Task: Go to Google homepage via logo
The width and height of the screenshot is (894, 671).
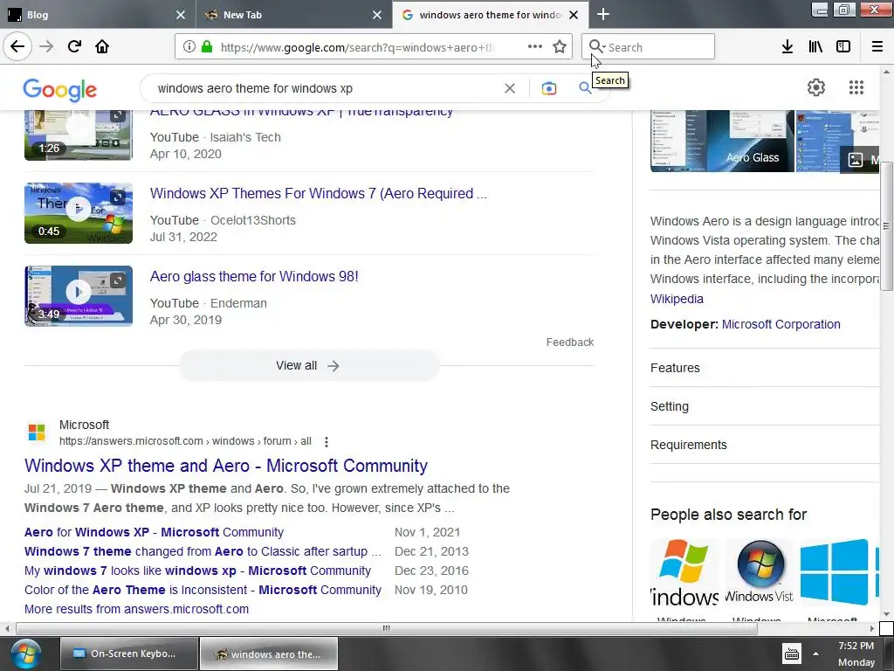Action: [60, 90]
